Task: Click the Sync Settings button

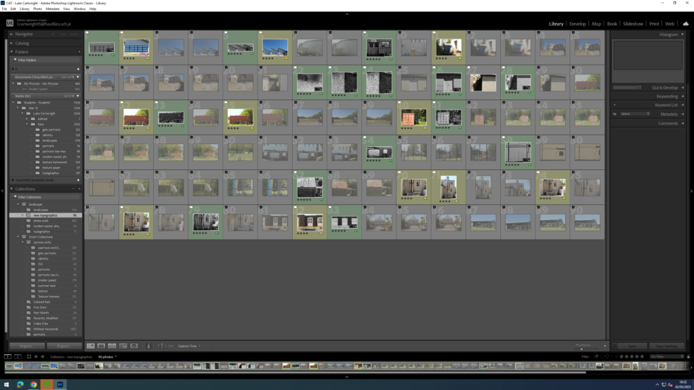Action: [667, 346]
